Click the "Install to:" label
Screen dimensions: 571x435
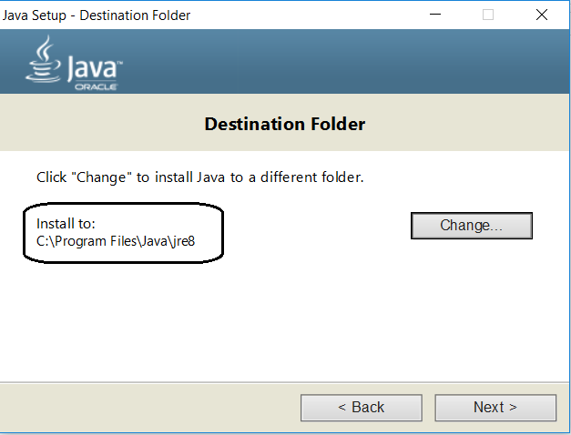coord(66,223)
